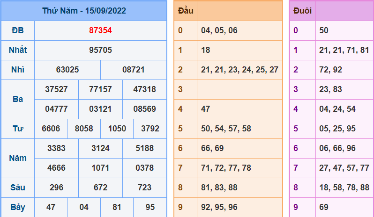Screen dimensions: 374x217
Task: Select Đầu row 0 values 04, 05, 06
Action: pos(219,30)
